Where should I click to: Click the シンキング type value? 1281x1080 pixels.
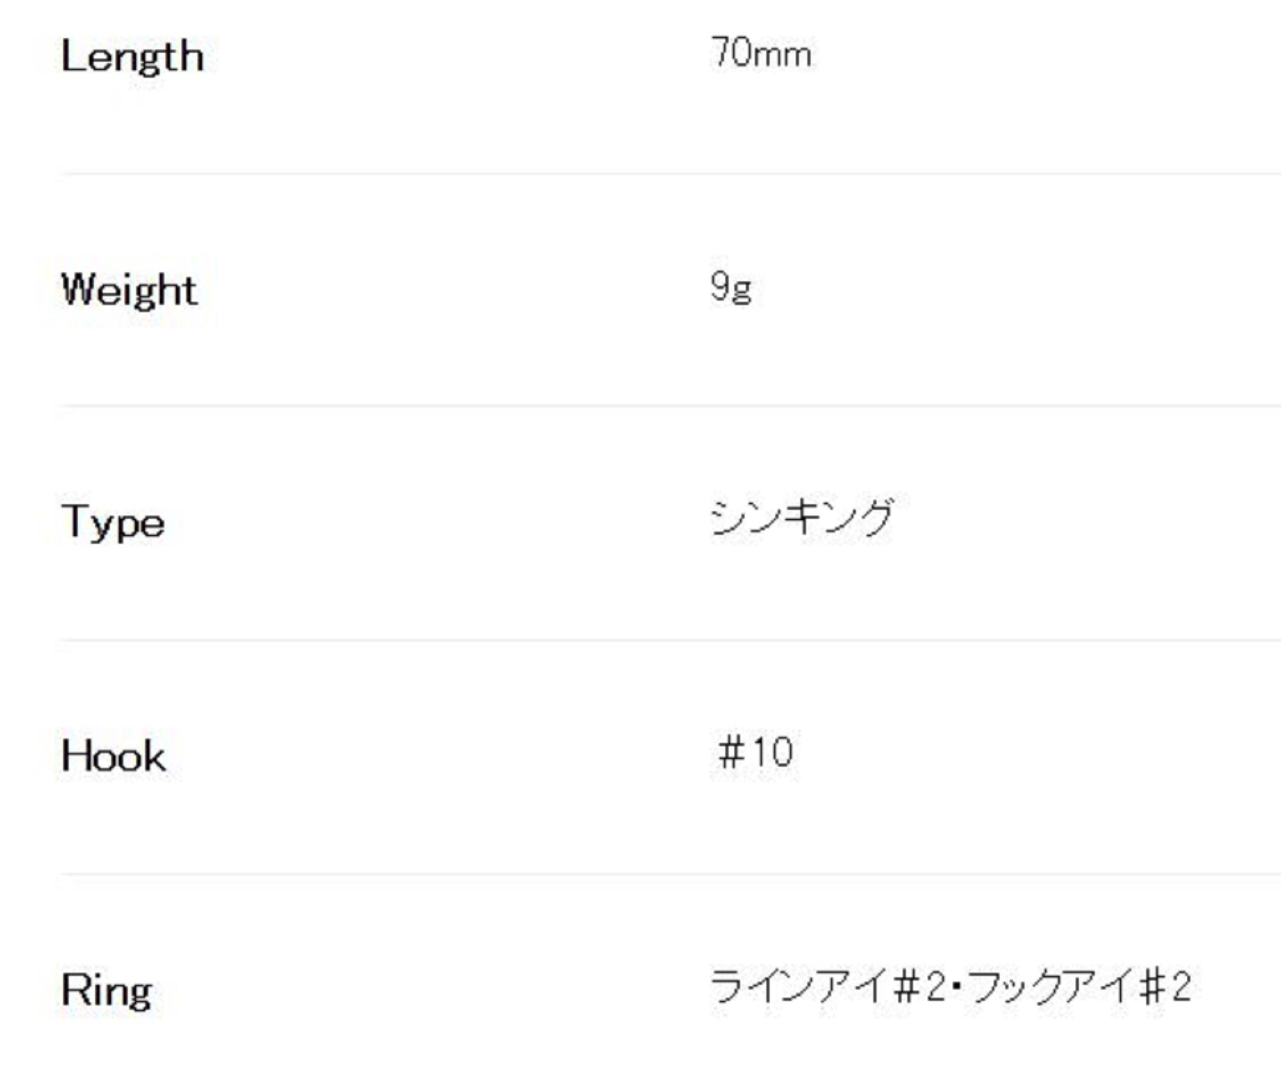point(802,517)
